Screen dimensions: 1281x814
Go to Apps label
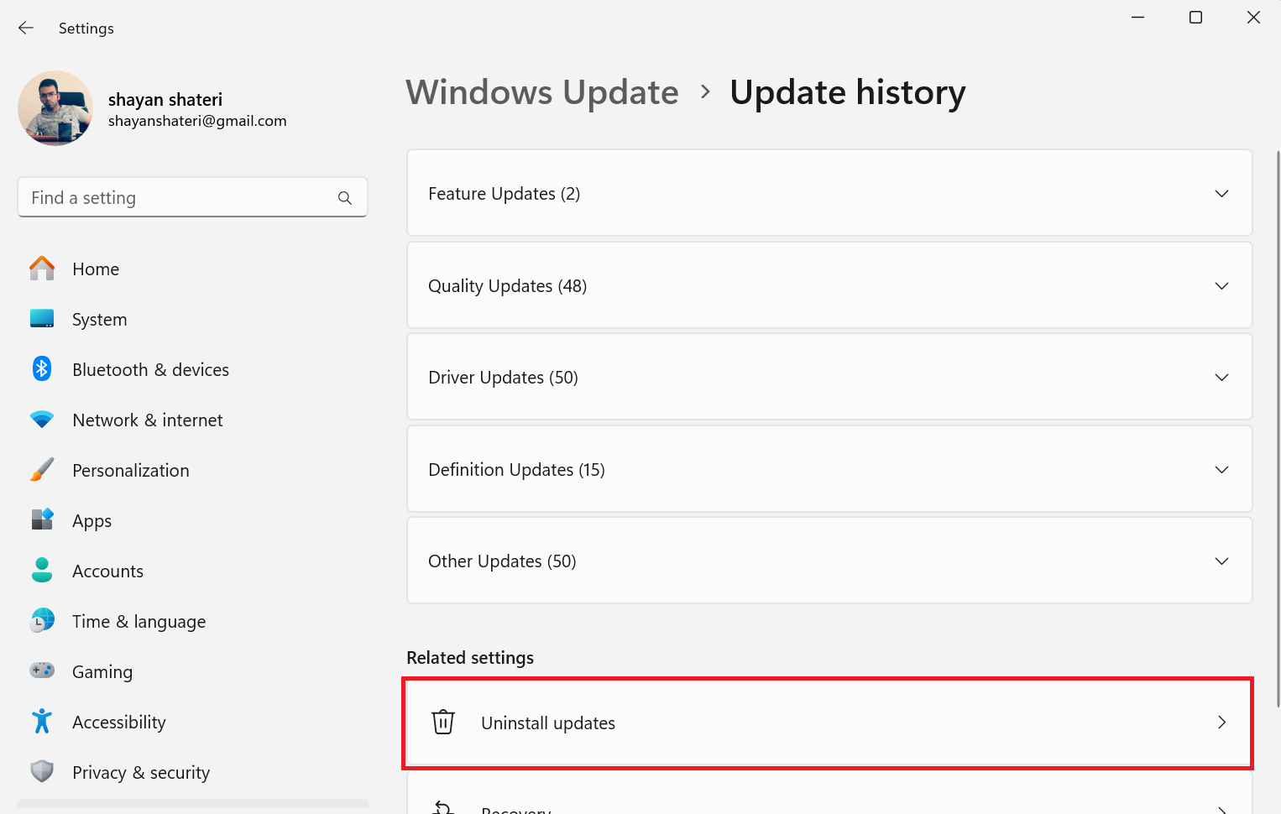click(91, 521)
